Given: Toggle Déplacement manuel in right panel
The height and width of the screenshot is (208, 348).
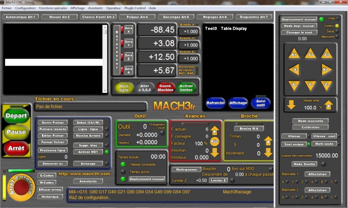Looking at the screenshot, I should pyautogui.click(x=299, y=19).
